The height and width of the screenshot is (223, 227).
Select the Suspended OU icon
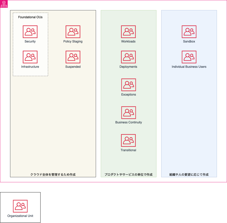[x=73, y=57]
